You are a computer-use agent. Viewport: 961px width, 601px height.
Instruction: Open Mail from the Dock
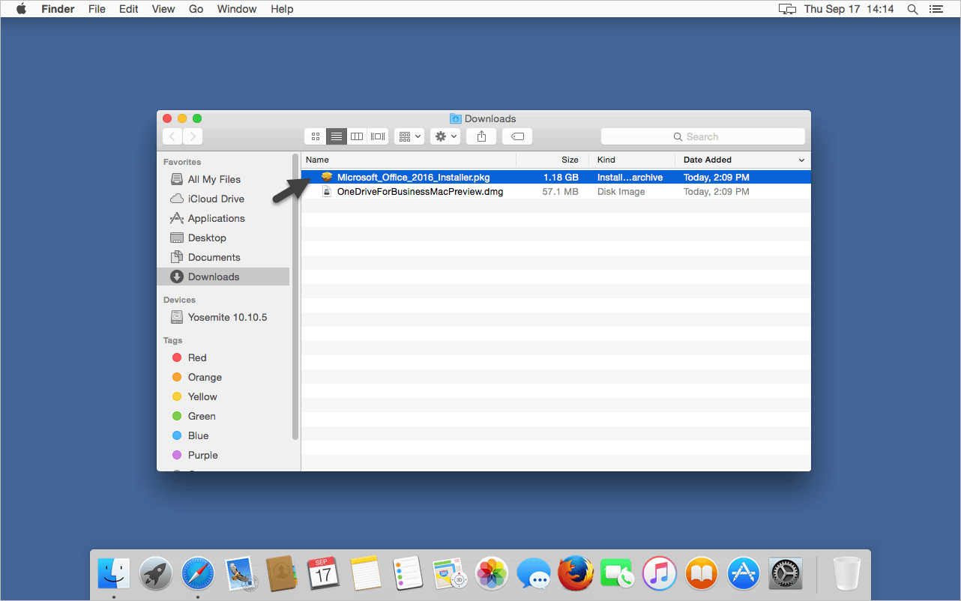[x=240, y=575]
